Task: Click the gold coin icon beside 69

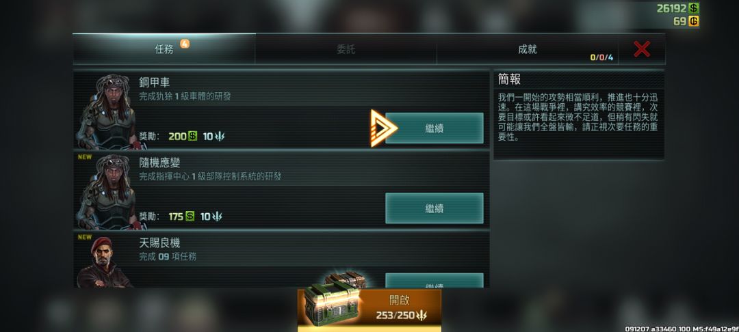Action: 692,21
